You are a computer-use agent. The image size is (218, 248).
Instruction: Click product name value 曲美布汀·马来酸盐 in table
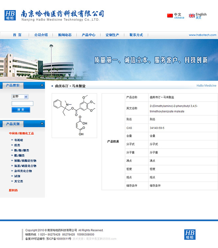click(162, 98)
